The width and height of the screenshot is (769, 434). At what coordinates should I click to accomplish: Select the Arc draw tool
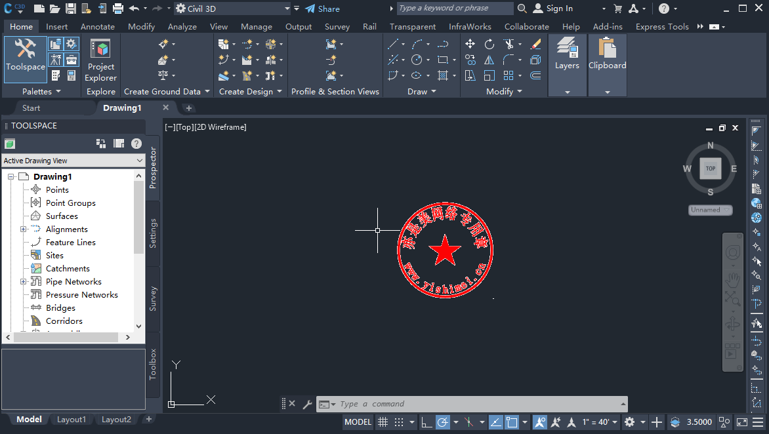click(x=417, y=44)
